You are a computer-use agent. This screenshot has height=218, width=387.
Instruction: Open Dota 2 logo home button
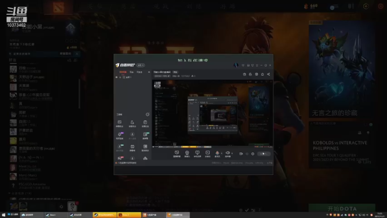coord(58,7)
